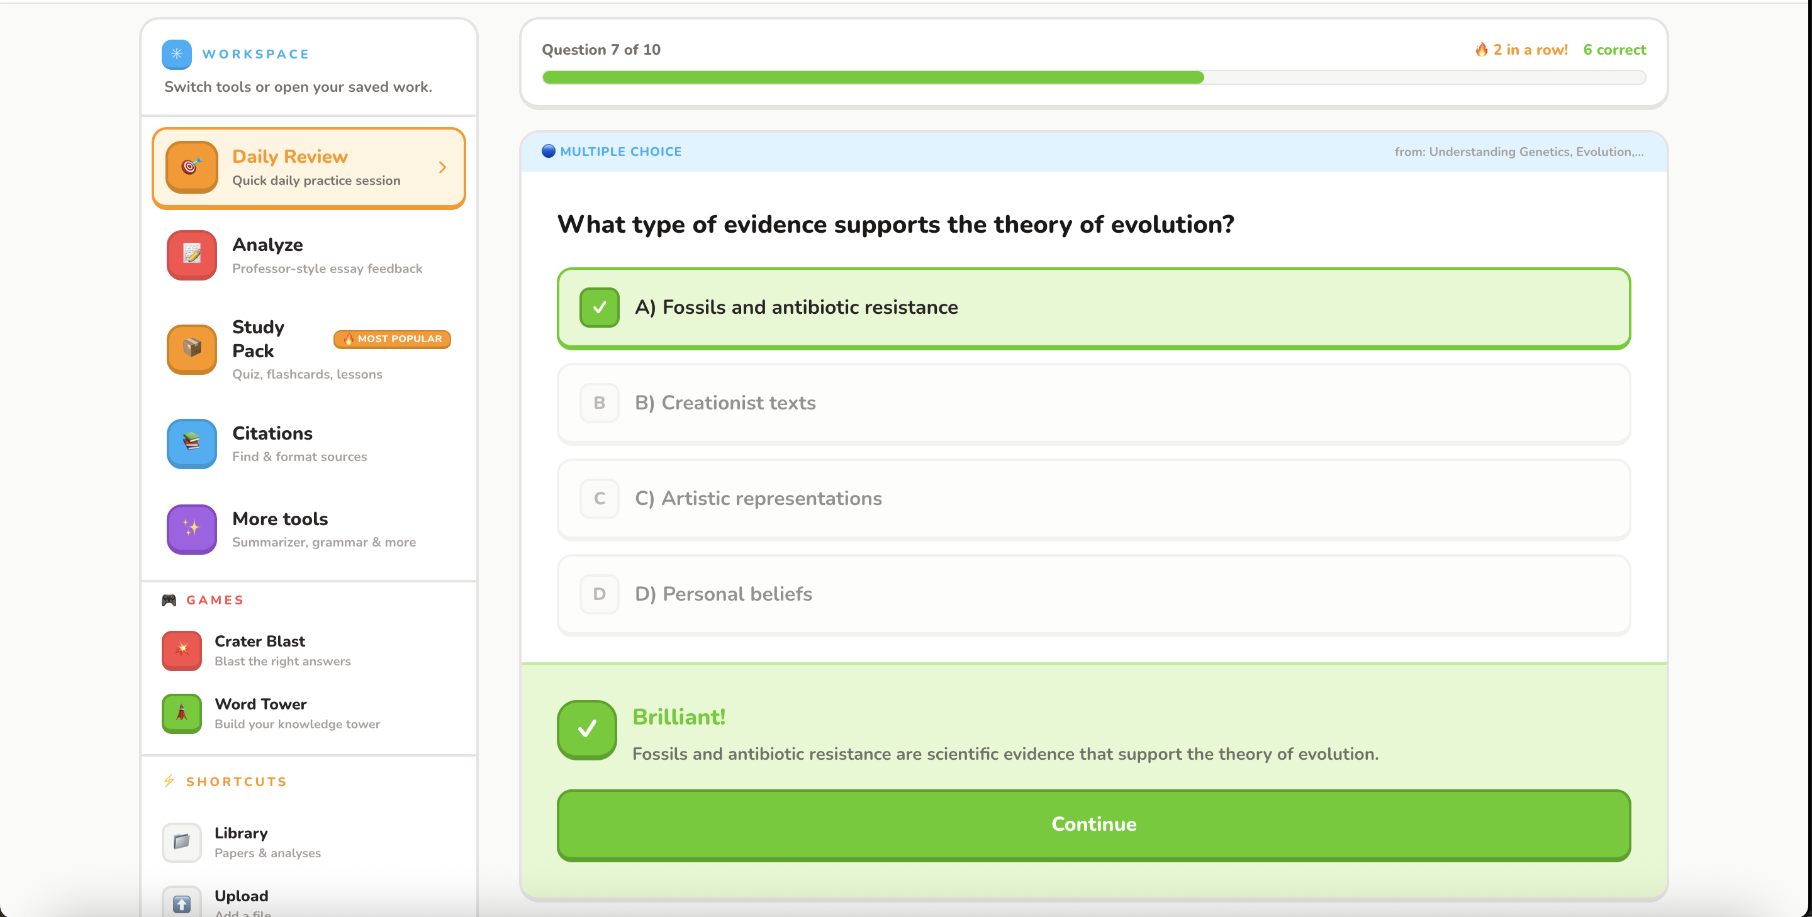Expand Daily Review with the chevron arrow
Viewport: 1812px width, 917px height.
pos(442,167)
